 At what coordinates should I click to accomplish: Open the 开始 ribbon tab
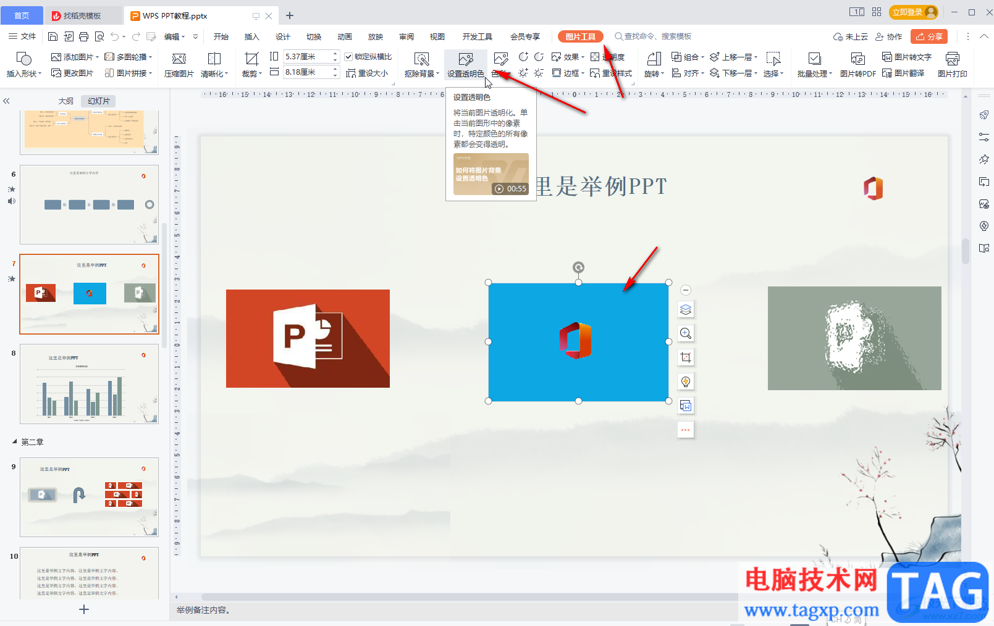(221, 36)
